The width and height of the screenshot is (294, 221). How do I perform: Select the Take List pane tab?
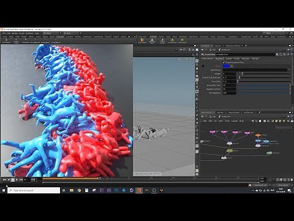pos(217,45)
